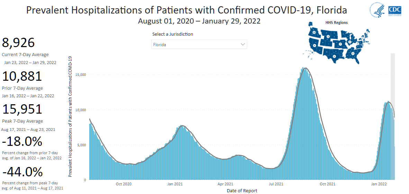Select HHS Region 5 on map

coord(350,42)
